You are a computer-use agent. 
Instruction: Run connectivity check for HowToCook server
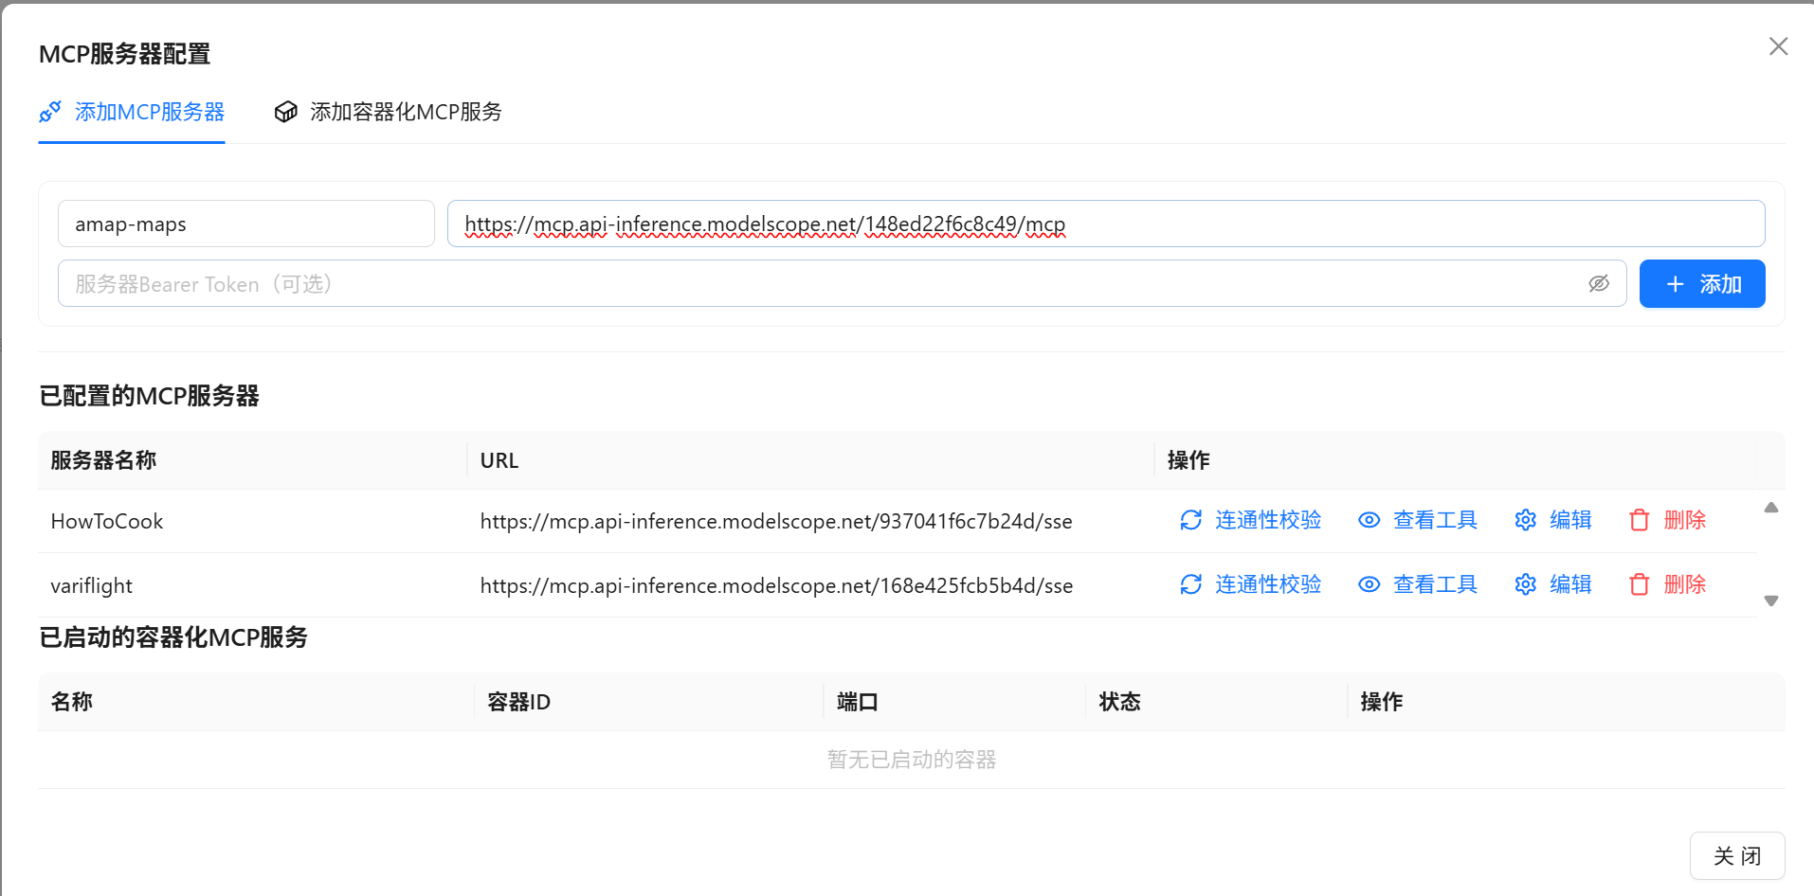(x=1249, y=520)
